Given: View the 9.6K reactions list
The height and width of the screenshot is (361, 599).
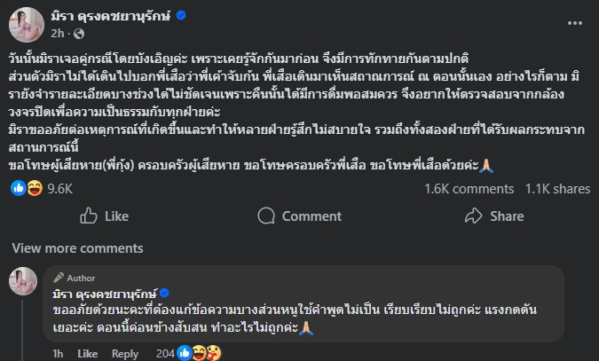Looking at the screenshot, I should tap(60, 189).
